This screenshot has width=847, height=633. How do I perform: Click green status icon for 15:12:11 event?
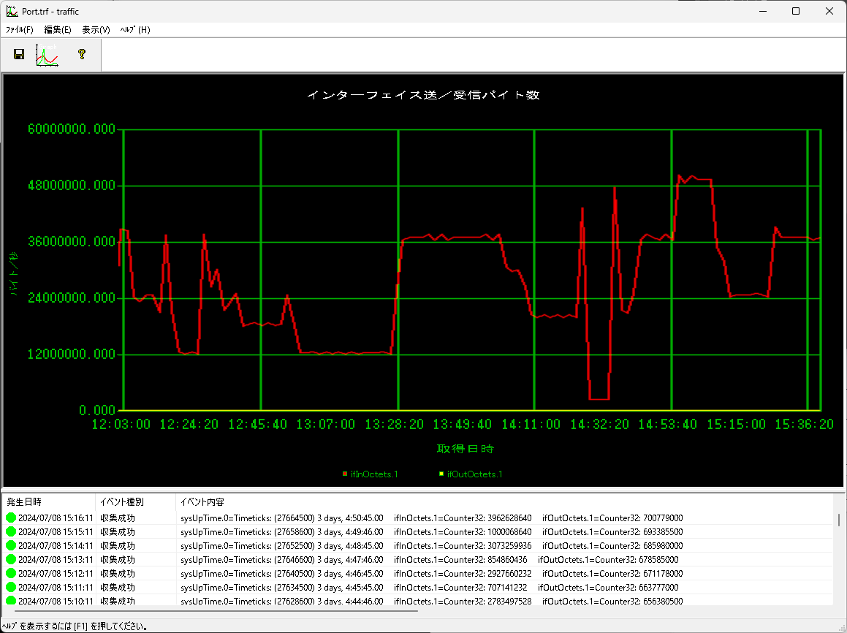pyautogui.click(x=11, y=574)
